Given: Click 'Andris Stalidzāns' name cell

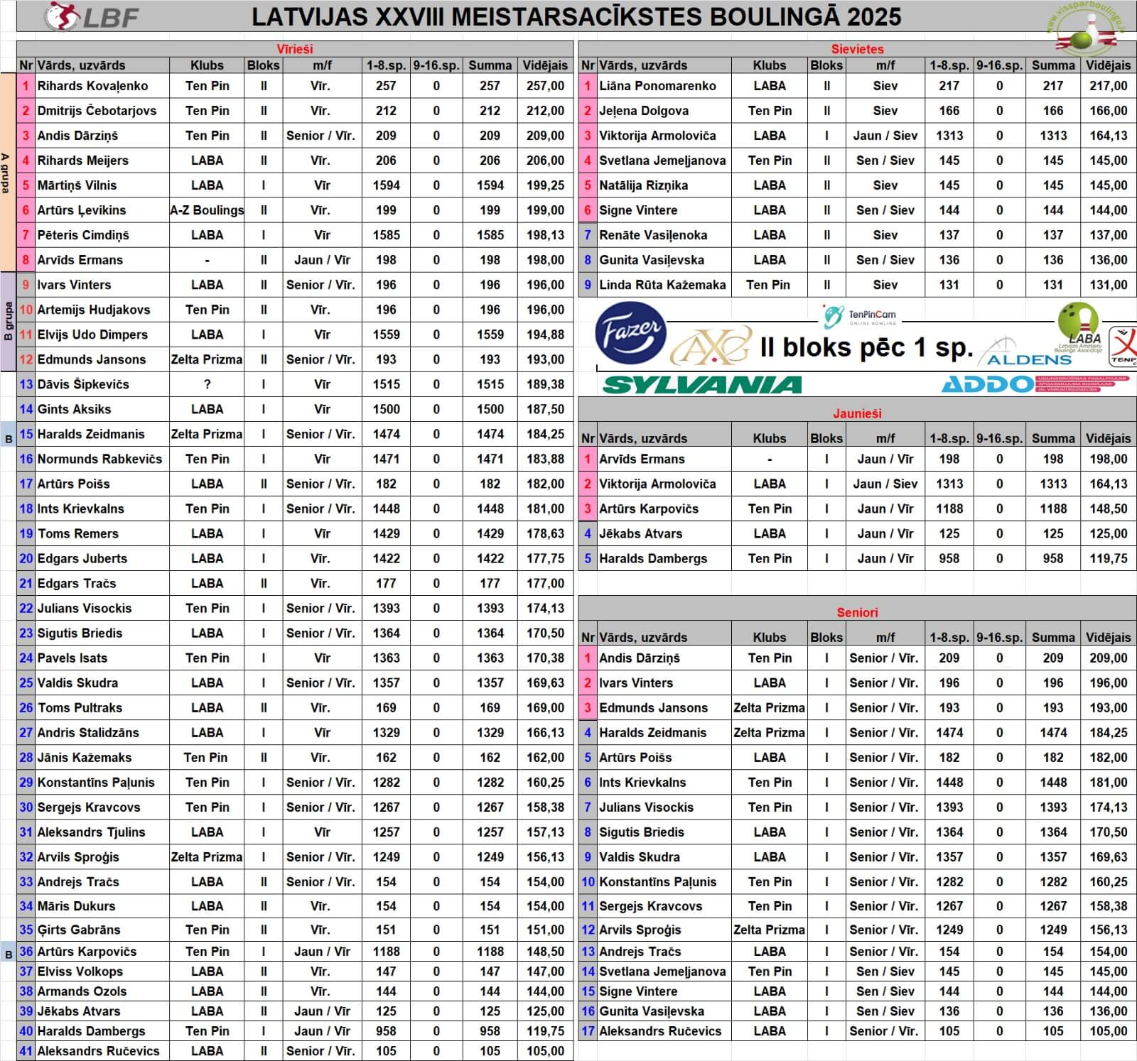Looking at the screenshot, I should [103, 732].
